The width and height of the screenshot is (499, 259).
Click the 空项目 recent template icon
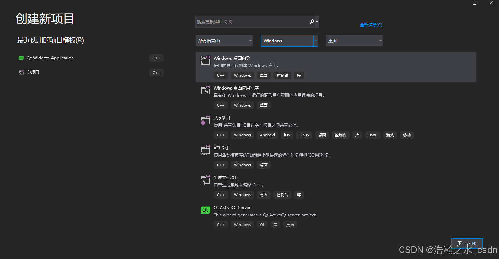pyautogui.click(x=21, y=73)
